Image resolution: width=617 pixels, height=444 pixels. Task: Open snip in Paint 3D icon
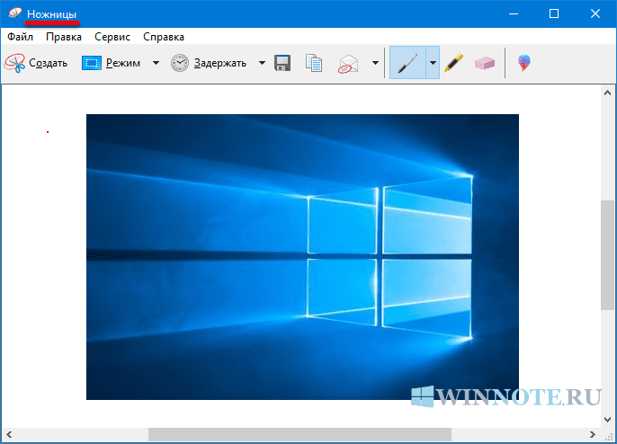pyautogui.click(x=523, y=63)
